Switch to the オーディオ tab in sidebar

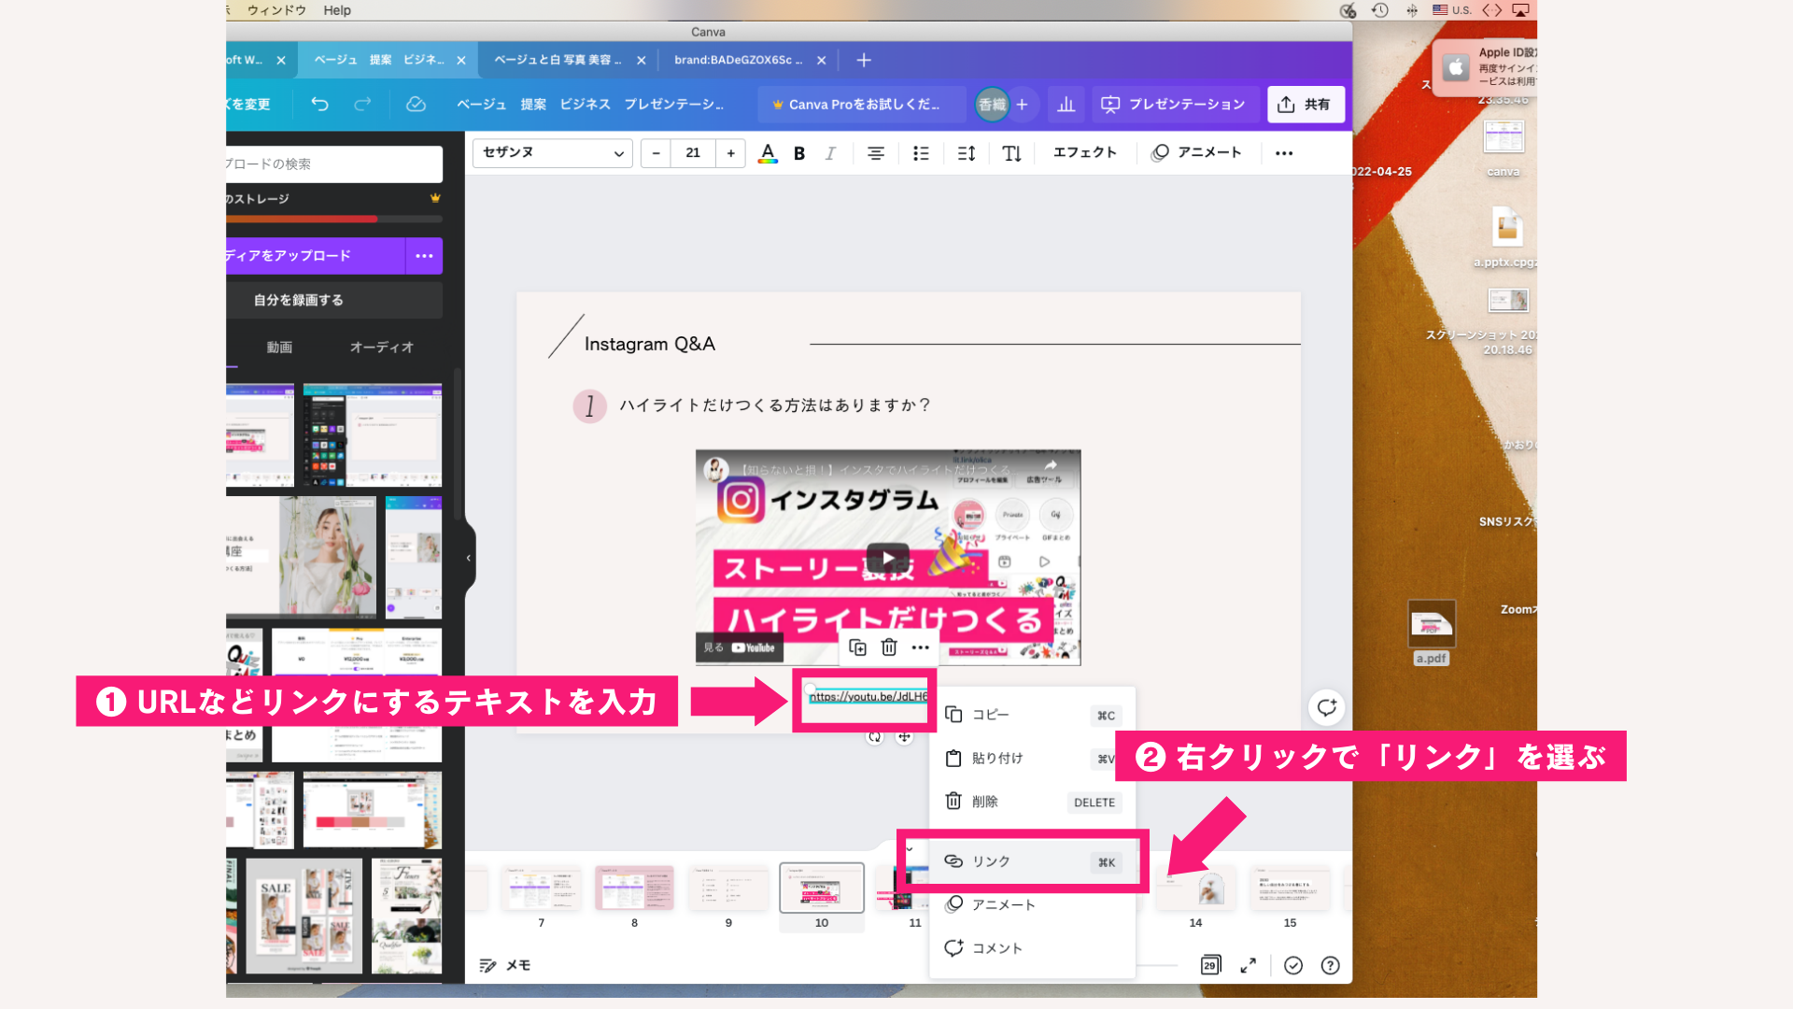(381, 347)
